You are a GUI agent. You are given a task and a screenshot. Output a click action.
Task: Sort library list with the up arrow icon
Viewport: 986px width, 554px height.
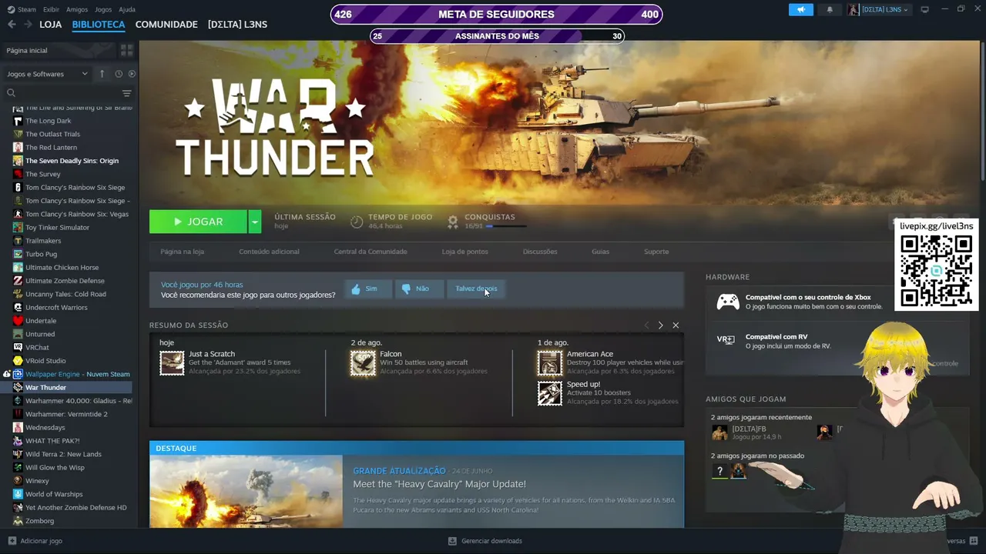pos(102,74)
